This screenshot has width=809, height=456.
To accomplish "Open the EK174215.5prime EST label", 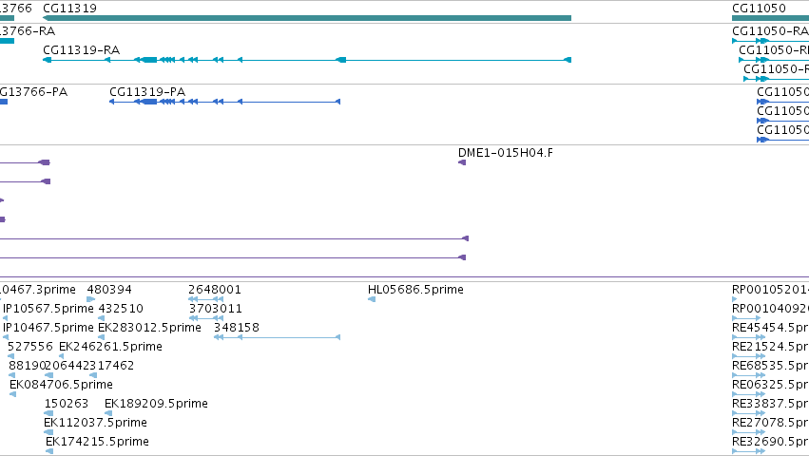I will (x=98, y=442).
